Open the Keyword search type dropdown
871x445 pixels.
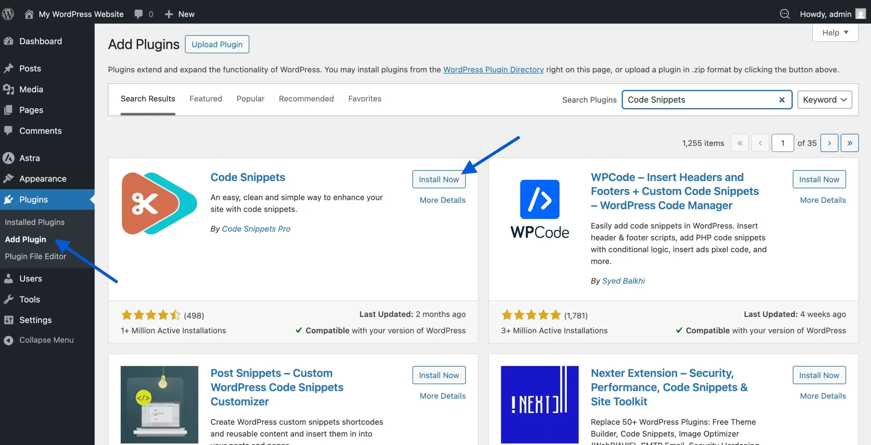coord(825,100)
